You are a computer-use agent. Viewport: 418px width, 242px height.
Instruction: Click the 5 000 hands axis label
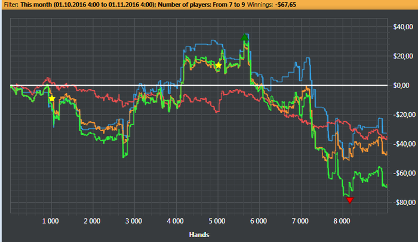click(x=217, y=221)
